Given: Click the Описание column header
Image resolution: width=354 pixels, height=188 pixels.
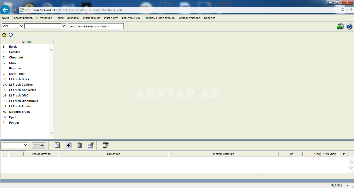Looking at the screenshot, I should (x=114, y=154).
